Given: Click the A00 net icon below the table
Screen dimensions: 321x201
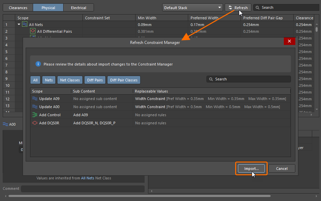Looking at the screenshot, I should [x=5, y=124].
